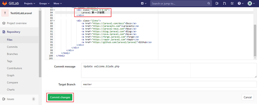The height and width of the screenshot is (105, 259).
Task: Open the user avatar menu
Action: pos(251,3)
